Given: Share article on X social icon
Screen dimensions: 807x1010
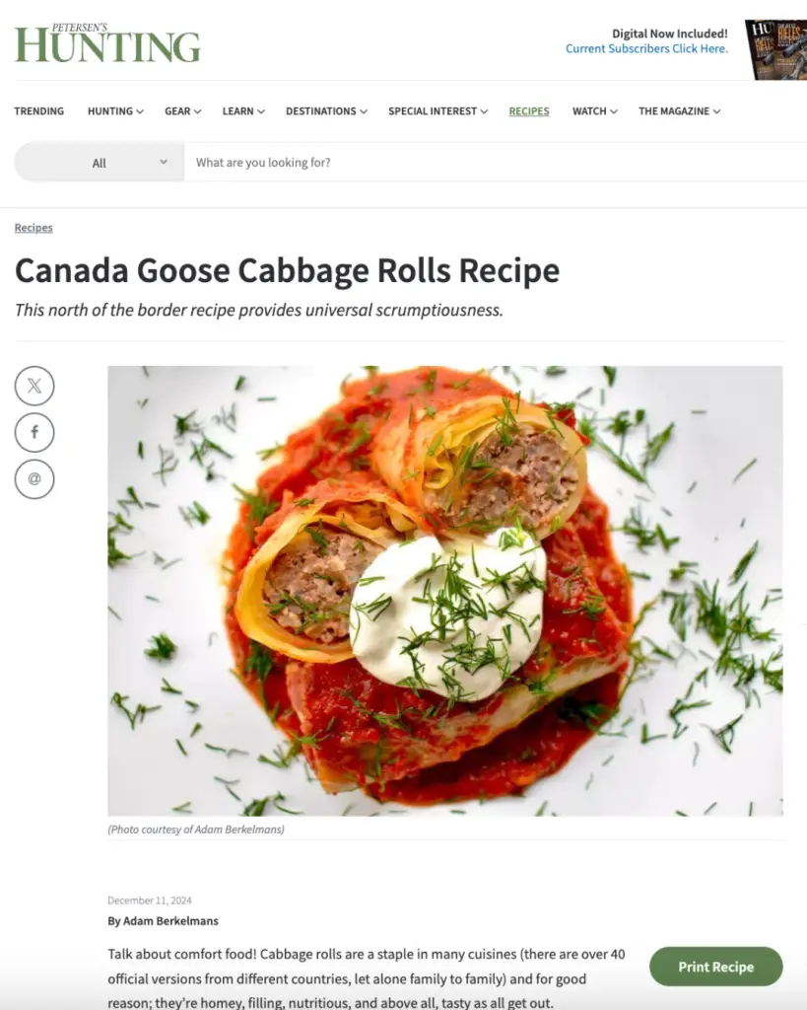Looking at the screenshot, I should (34, 386).
